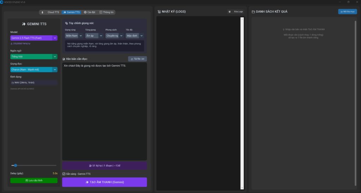Clear logs with the Xóa Logs button

[x=236, y=12]
